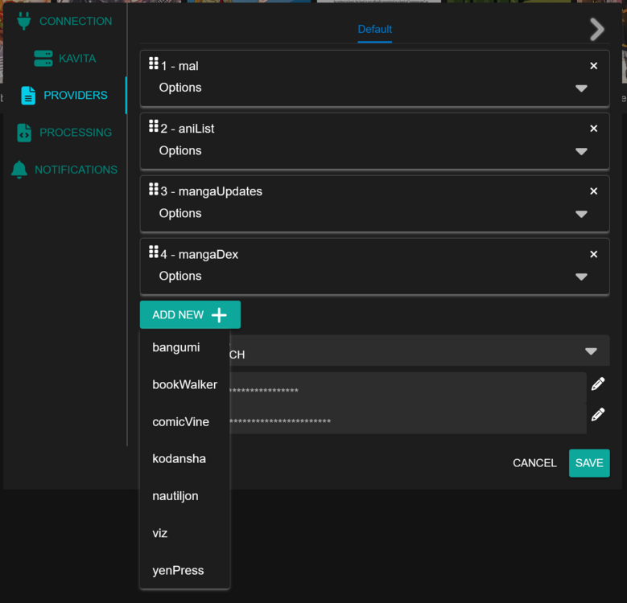Choose yenPress from provider list
Screen dimensions: 627x603
coord(185,570)
